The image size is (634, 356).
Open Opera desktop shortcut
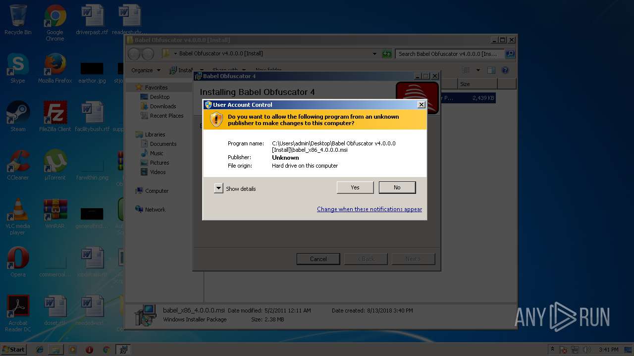click(x=18, y=263)
